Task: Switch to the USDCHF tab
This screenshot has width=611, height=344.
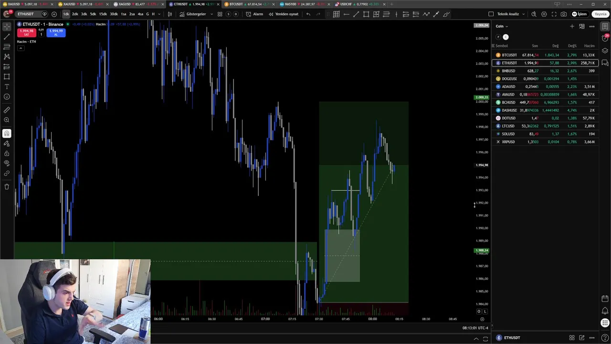Action: pyautogui.click(x=360, y=4)
